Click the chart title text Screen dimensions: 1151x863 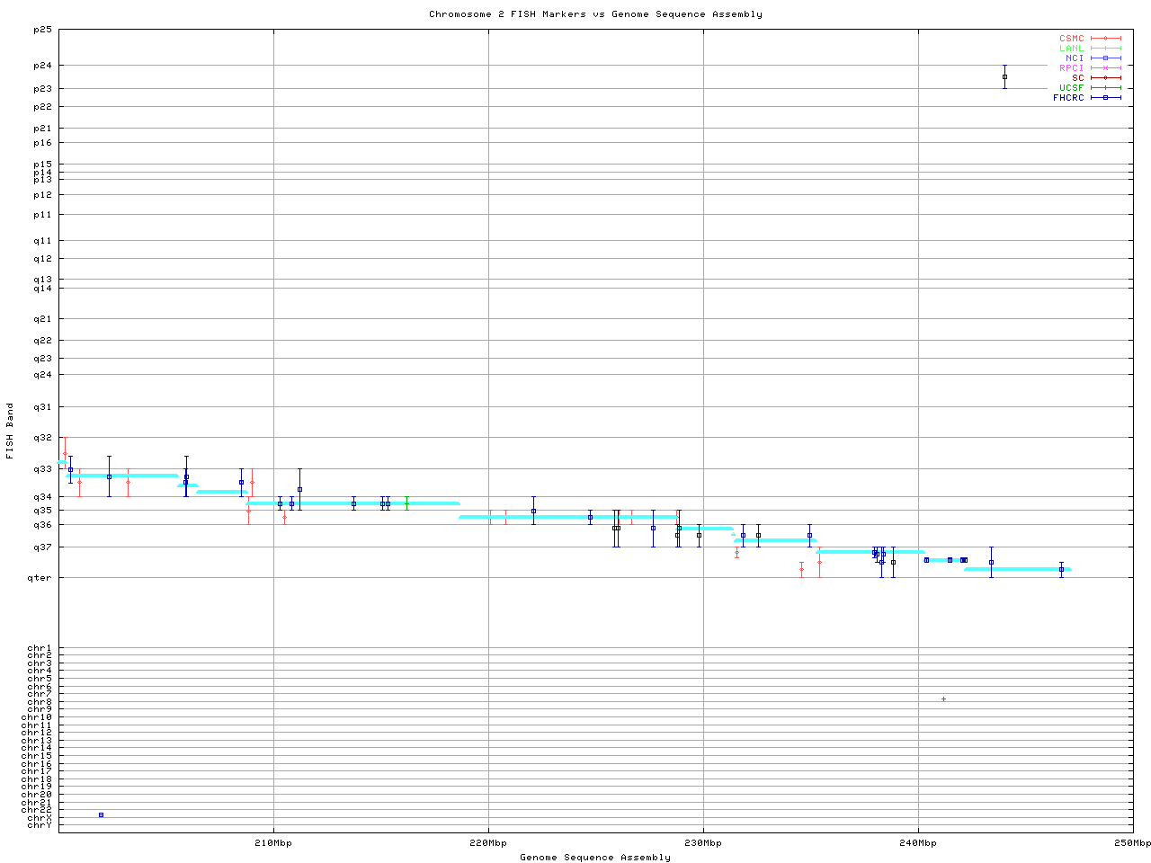[595, 14]
